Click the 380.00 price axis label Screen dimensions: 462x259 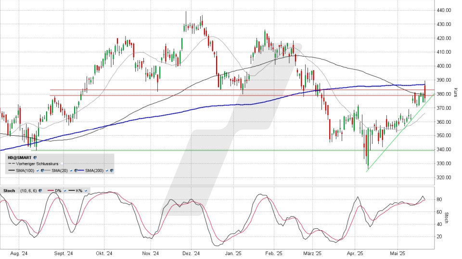[444, 94]
